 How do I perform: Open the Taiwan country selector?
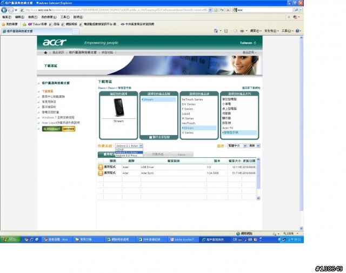click(x=248, y=43)
